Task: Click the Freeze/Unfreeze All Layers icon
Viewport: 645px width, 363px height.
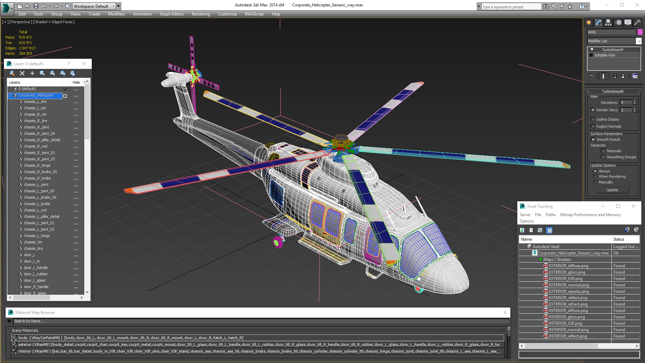Action: pyautogui.click(x=73, y=73)
